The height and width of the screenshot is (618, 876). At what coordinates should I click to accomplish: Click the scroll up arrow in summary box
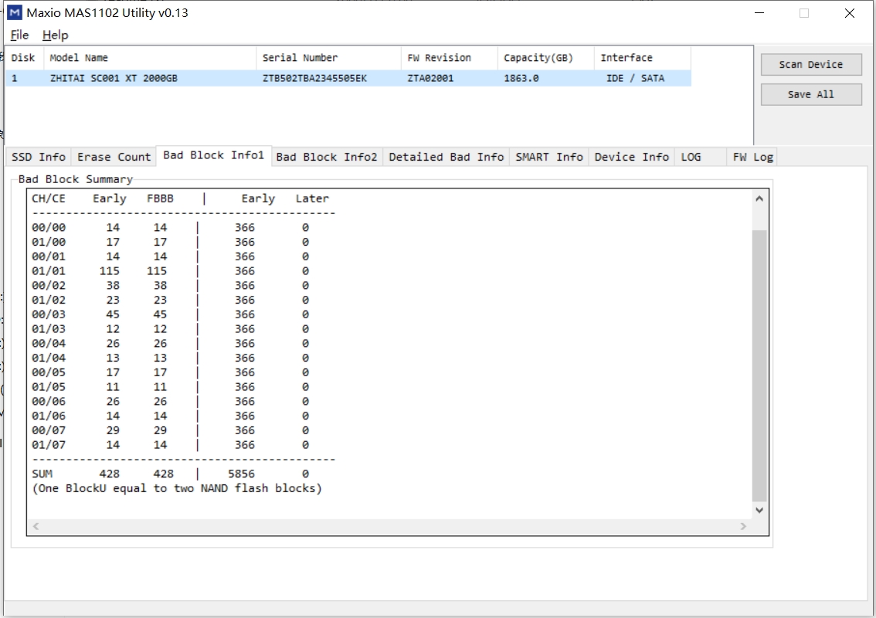tap(759, 199)
